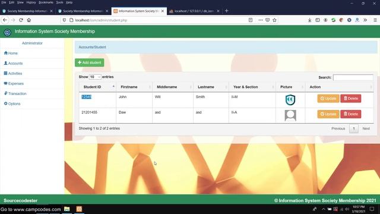
Task: Expand the Show entries dropdown
Action: (95, 77)
